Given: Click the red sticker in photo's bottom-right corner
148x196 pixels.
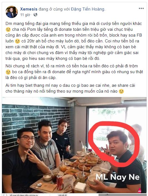Looking at the screenshot, I should (x=139, y=191).
